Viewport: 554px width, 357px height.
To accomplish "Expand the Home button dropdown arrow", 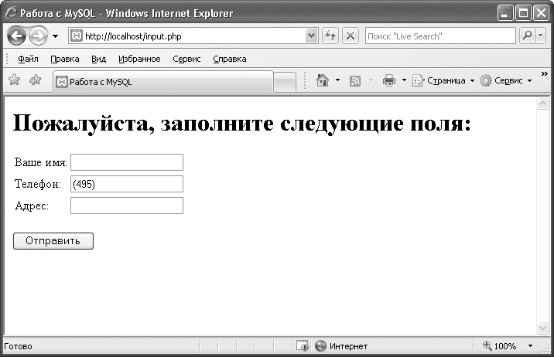I will point(337,80).
